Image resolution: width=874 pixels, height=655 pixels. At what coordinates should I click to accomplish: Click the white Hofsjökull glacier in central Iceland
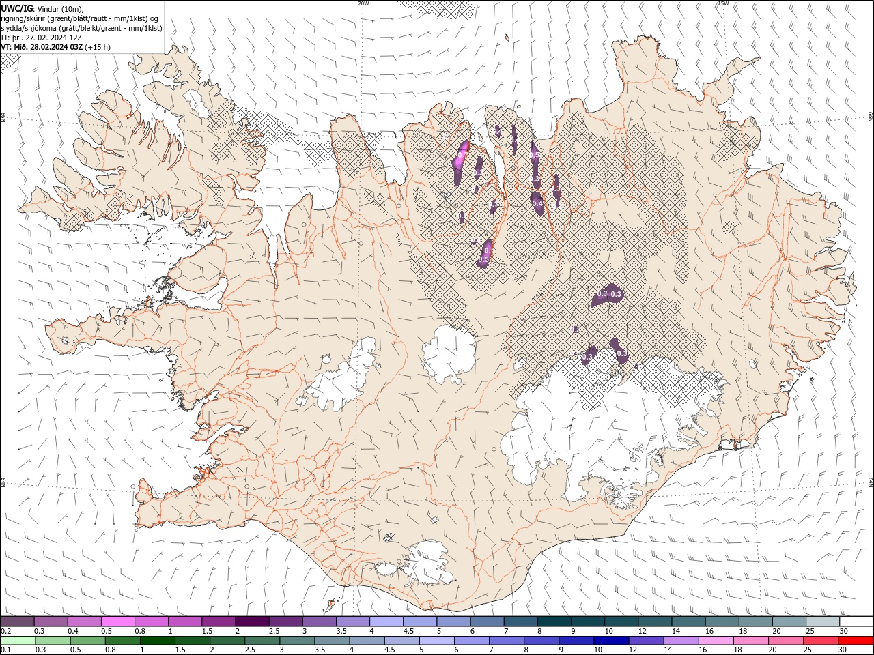(449, 353)
